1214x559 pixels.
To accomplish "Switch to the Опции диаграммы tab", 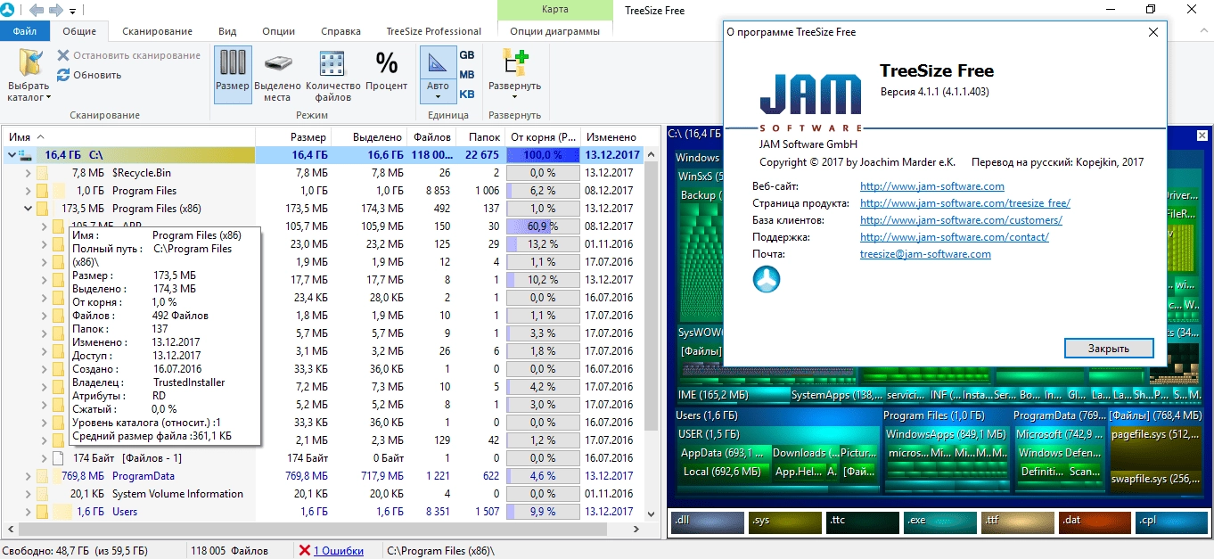I will [554, 31].
